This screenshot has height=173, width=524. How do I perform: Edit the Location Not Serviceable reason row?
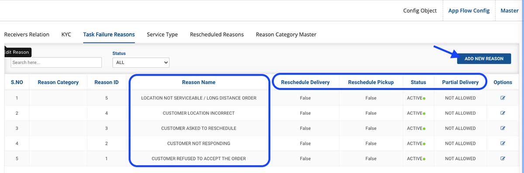click(x=503, y=98)
